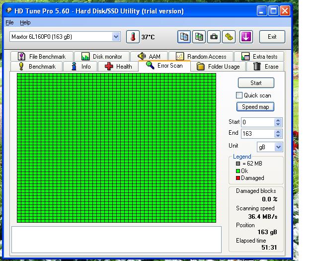This screenshot has width=318, height=261.
Task: Open options with the tools icon
Action: point(229,37)
